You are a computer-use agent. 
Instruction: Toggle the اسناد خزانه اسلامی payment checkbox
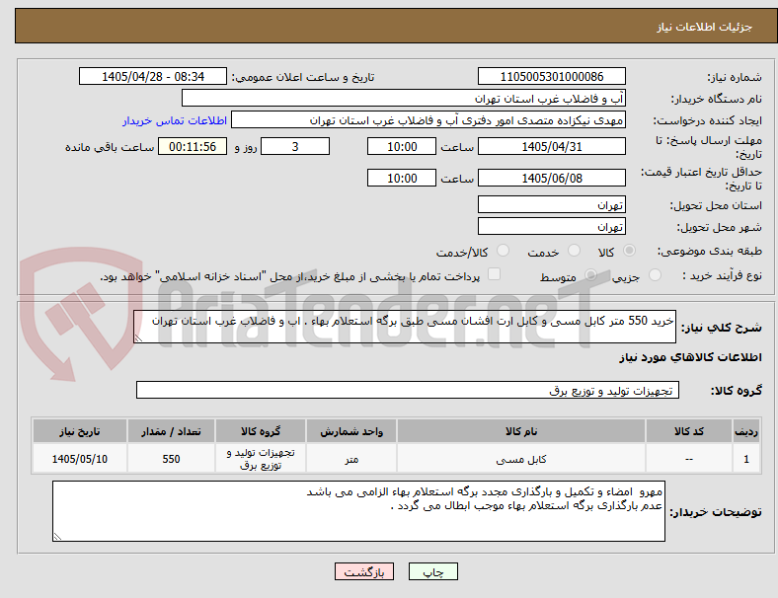pyautogui.click(x=495, y=274)
